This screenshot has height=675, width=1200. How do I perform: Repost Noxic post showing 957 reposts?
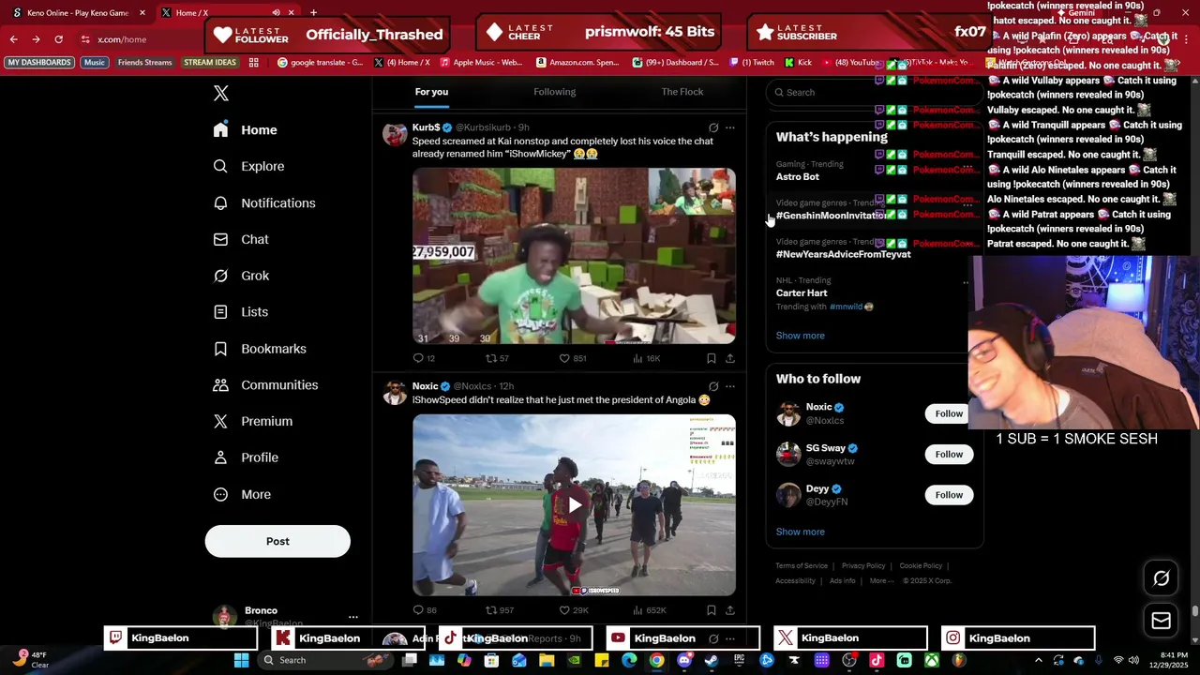(x=499, y=610)
